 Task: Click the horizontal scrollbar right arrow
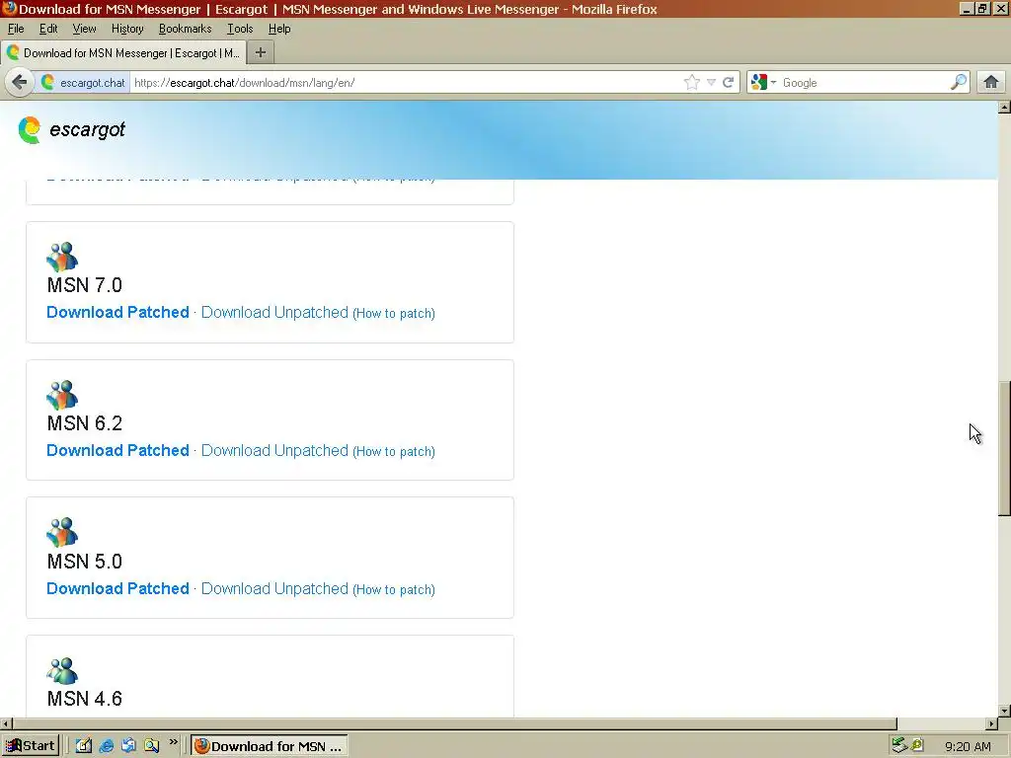pos(992,723)
